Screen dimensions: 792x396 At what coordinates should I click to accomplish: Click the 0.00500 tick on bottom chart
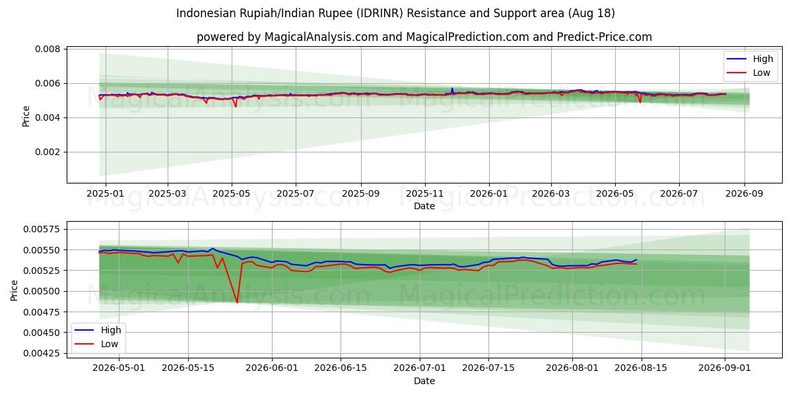[42, 291]
